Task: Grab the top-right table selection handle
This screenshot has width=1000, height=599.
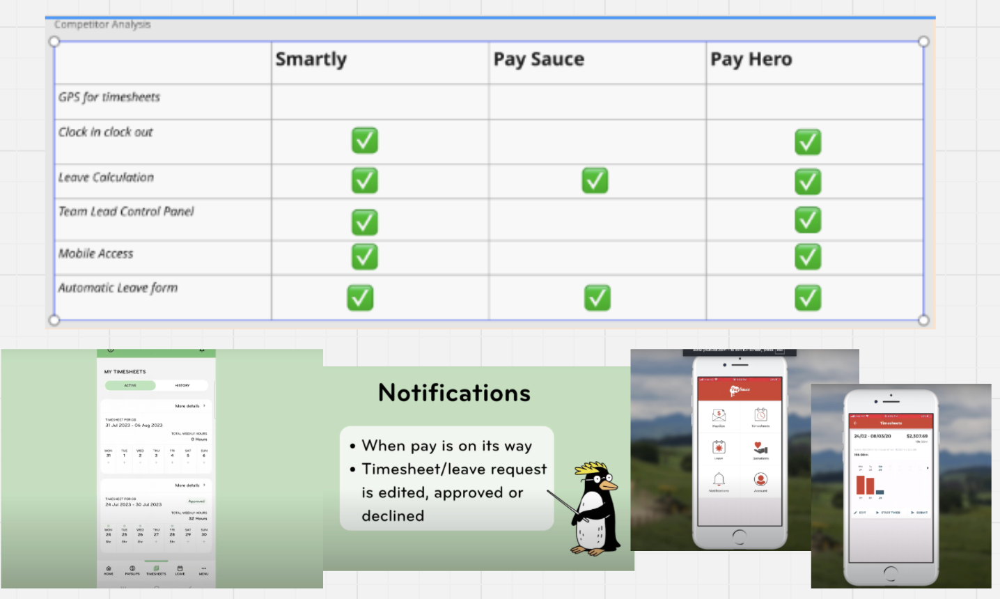Action: pos(923,42)
